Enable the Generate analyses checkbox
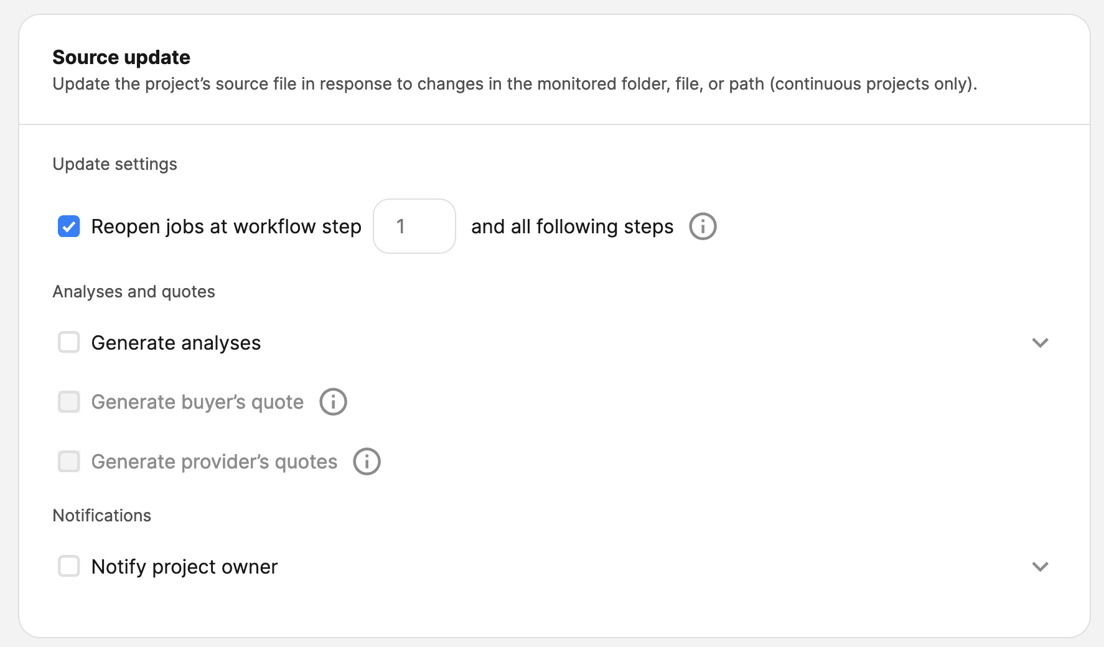1104x647 pixels. point(69,342)
